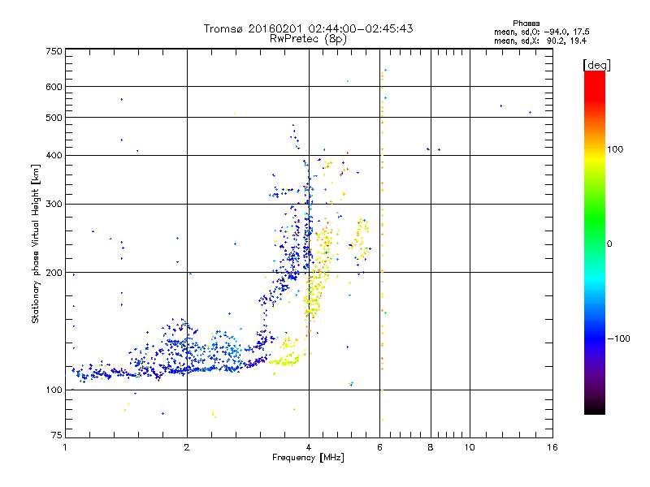The image size is (650, 487).
Task: Click the y-axis label "75"
Action: tap(57, 435)
